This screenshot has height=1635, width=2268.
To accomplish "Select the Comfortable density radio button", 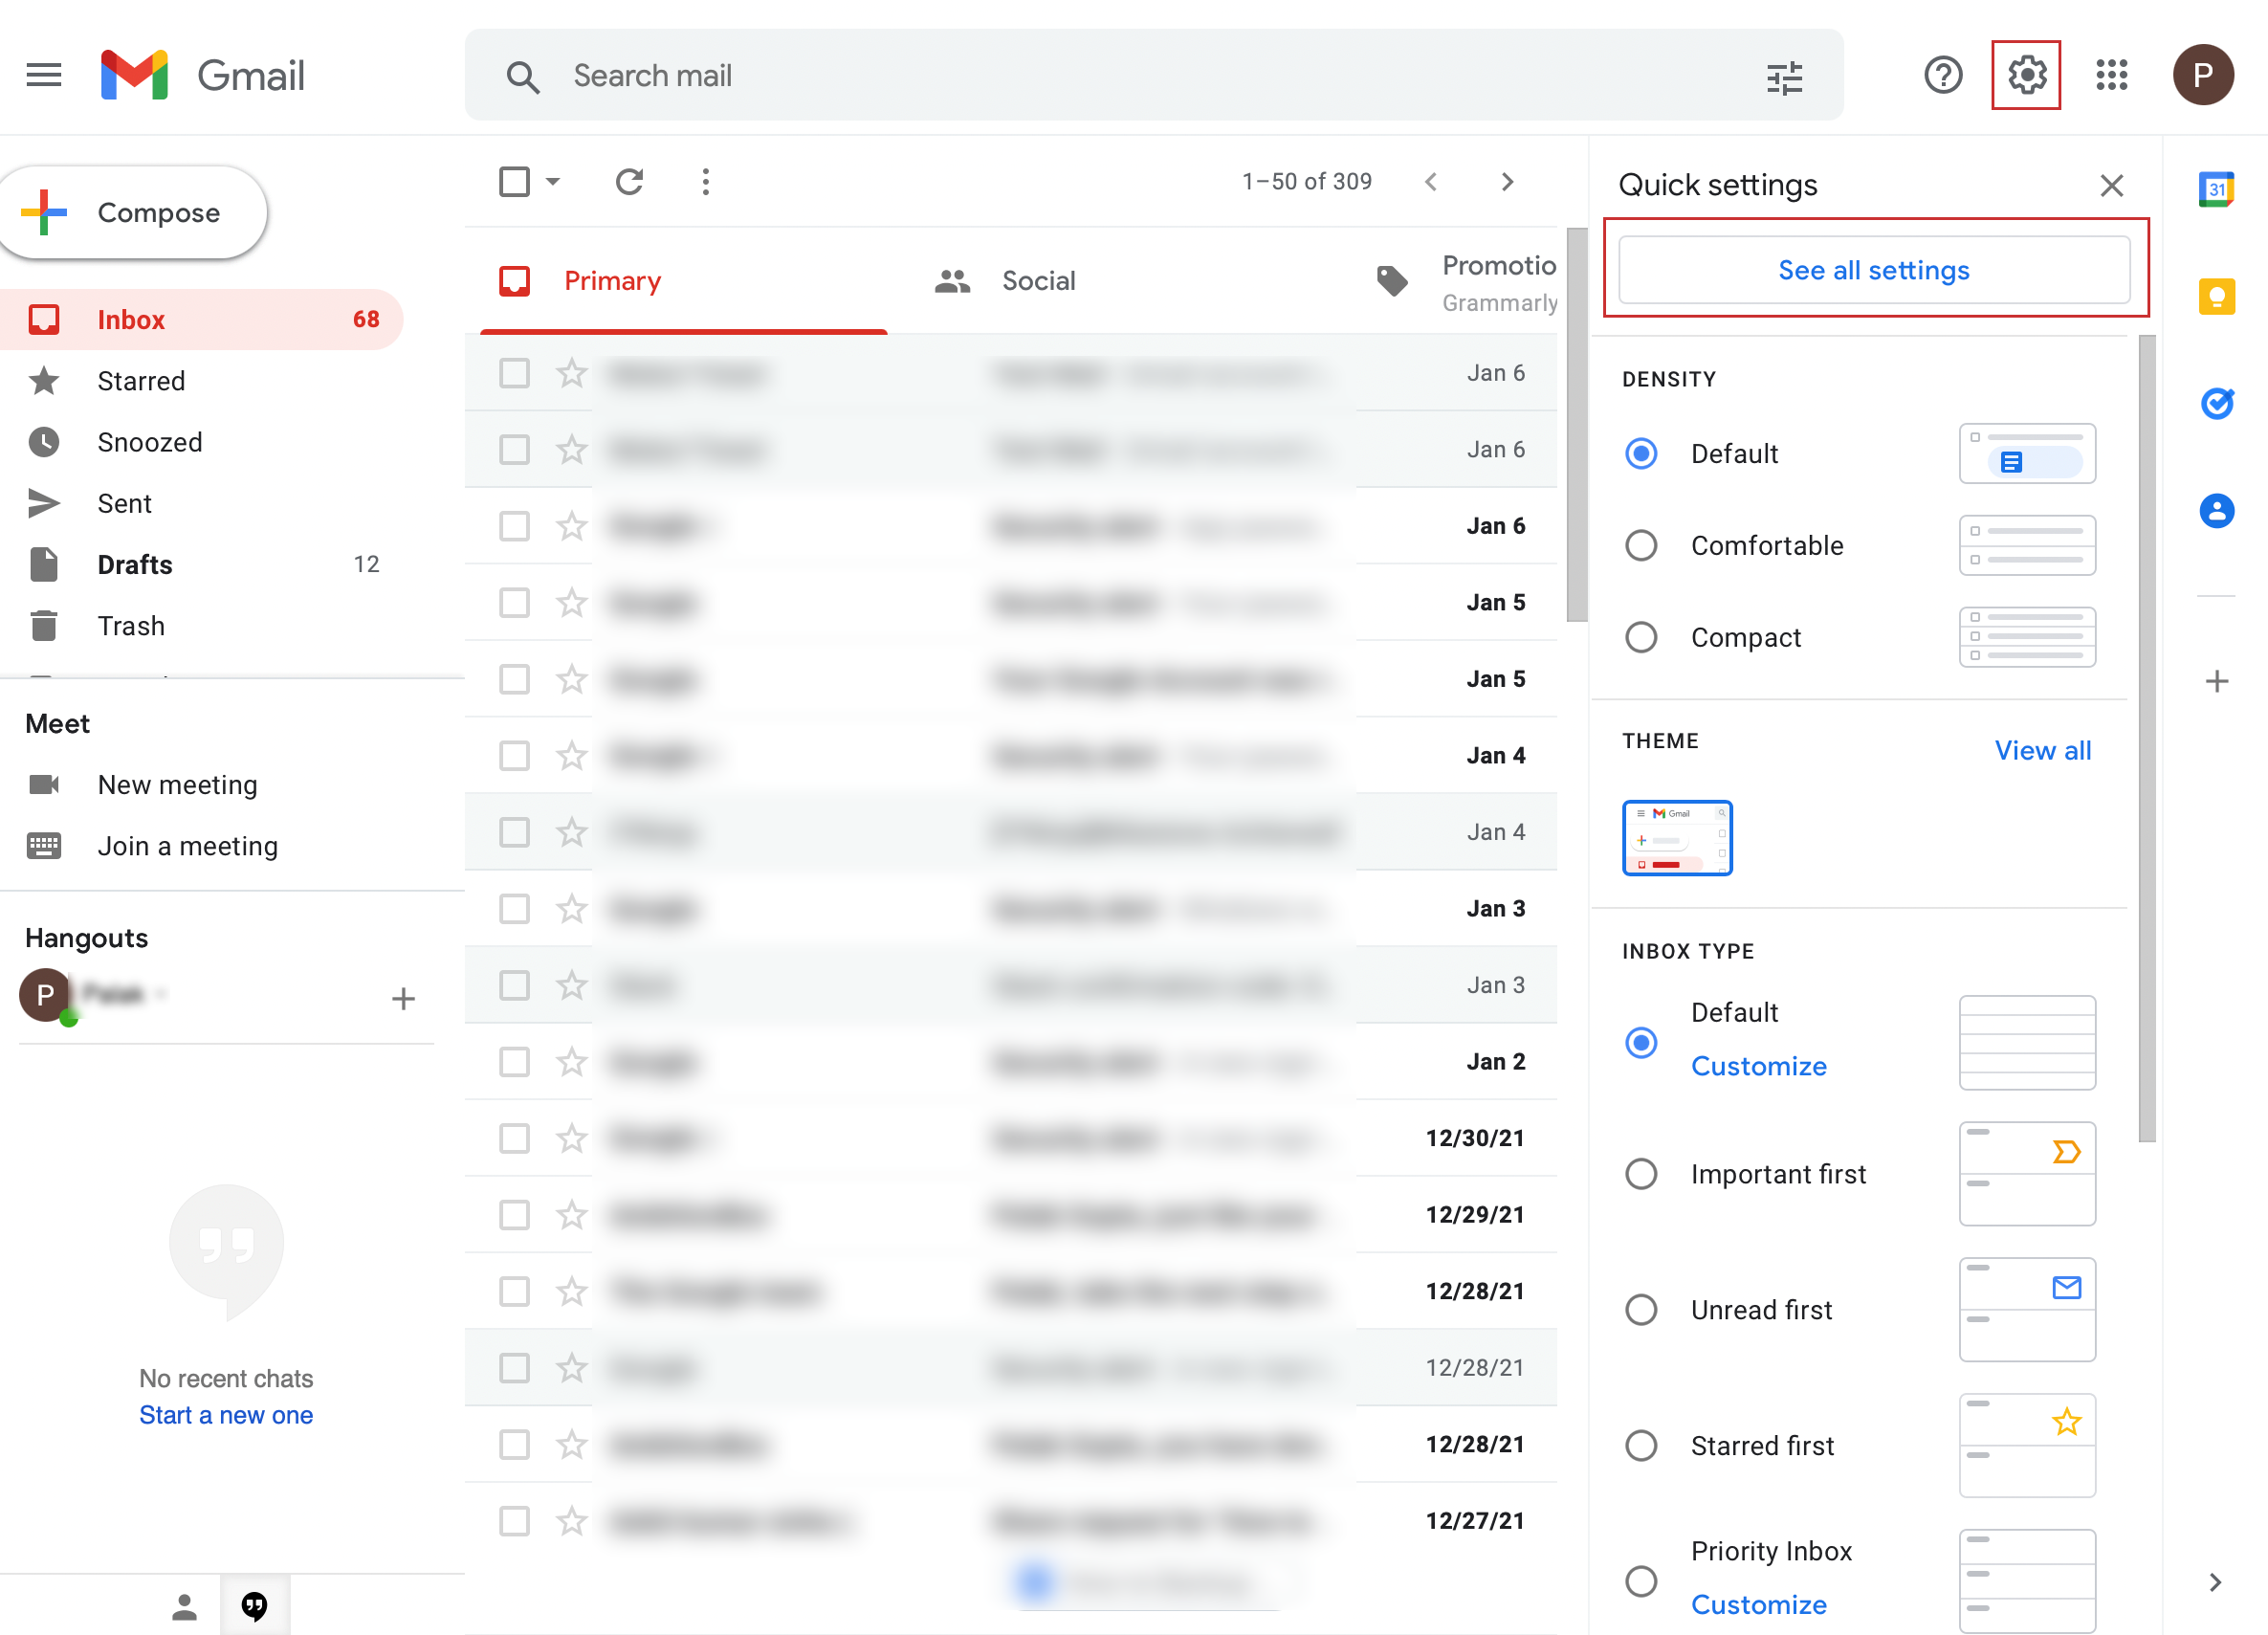I will 1640,546.
